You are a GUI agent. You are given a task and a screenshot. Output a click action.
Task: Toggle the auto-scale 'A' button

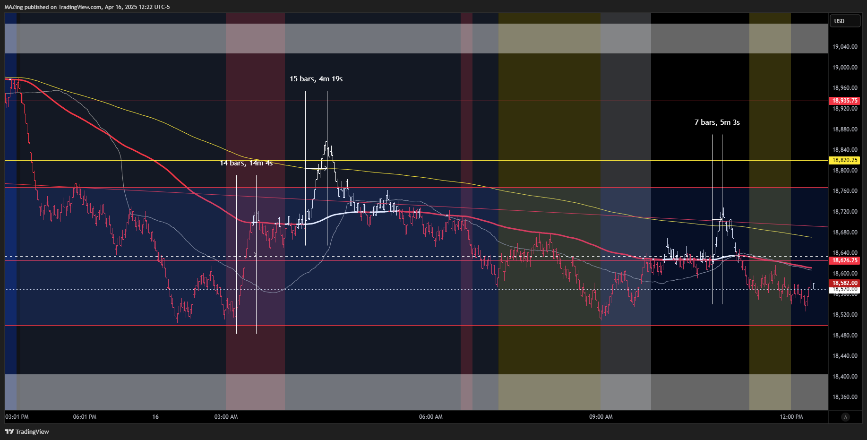tap(845, 417)
